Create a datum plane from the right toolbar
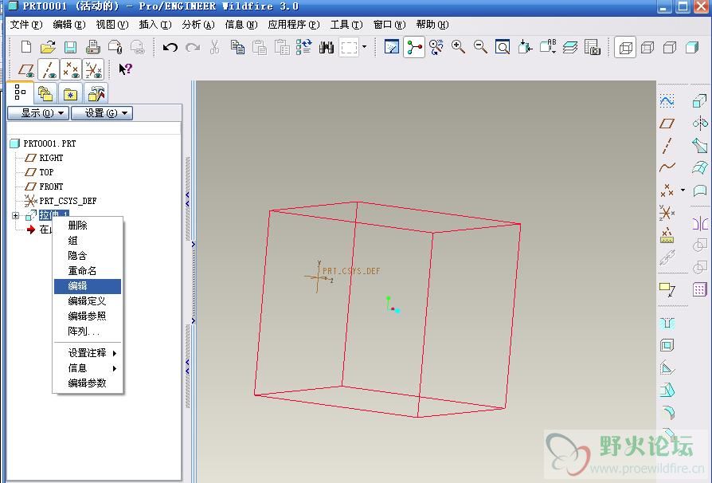Screen dimensions: 712x483 (x=667, y=124)
